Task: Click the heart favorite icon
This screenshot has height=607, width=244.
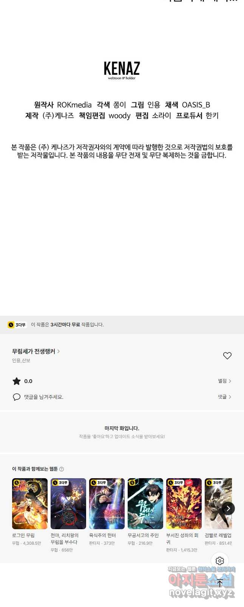Action: click(227, 355)
